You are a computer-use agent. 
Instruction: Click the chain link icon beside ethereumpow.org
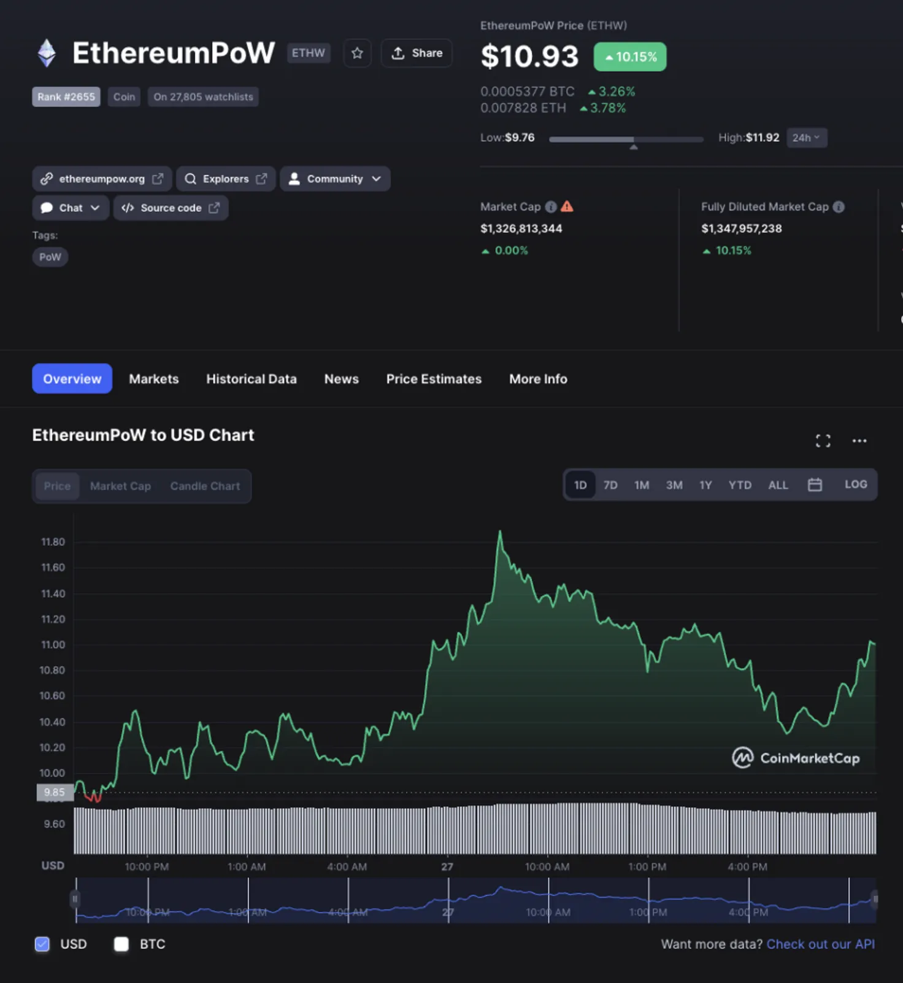click(47, 179)
